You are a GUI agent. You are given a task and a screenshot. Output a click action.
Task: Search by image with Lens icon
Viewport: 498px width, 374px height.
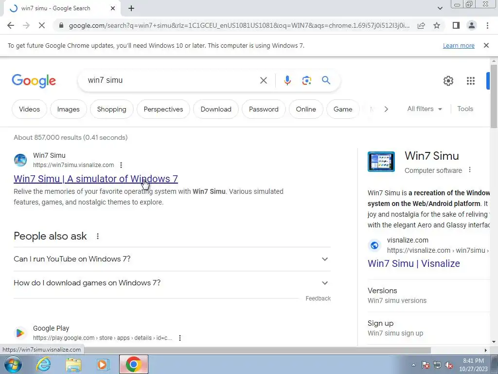(x=306, y=80)
